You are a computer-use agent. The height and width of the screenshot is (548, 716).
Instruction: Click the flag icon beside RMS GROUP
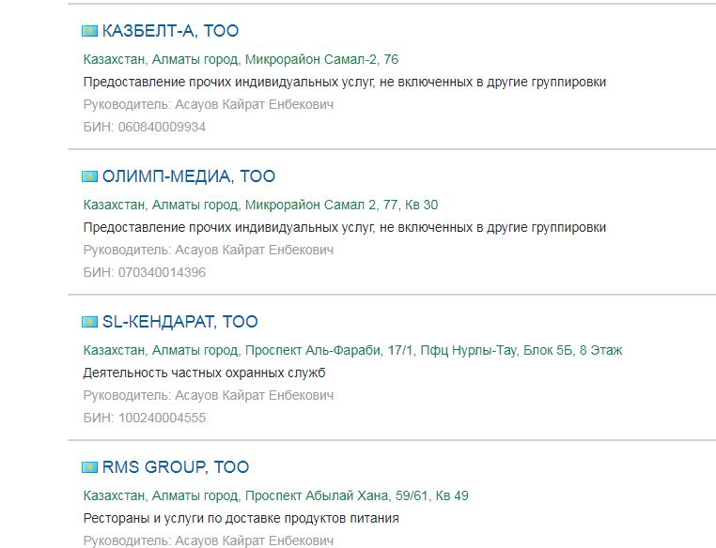(90, 467)
